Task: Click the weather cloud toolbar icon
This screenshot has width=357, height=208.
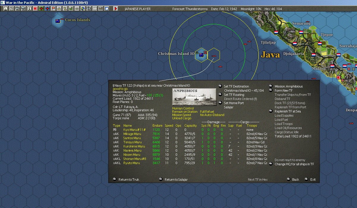Action: click(x=106, y=9)
